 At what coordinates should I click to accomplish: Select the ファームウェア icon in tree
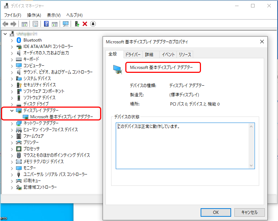[19, 136]
